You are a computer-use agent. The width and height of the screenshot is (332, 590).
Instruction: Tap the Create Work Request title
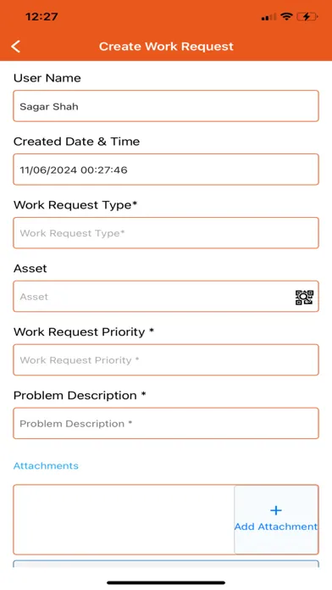click(166, 47)
